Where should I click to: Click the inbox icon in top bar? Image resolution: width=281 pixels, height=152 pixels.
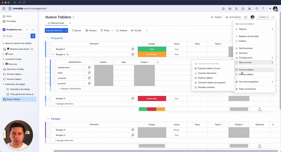click(x=230, y=8)
